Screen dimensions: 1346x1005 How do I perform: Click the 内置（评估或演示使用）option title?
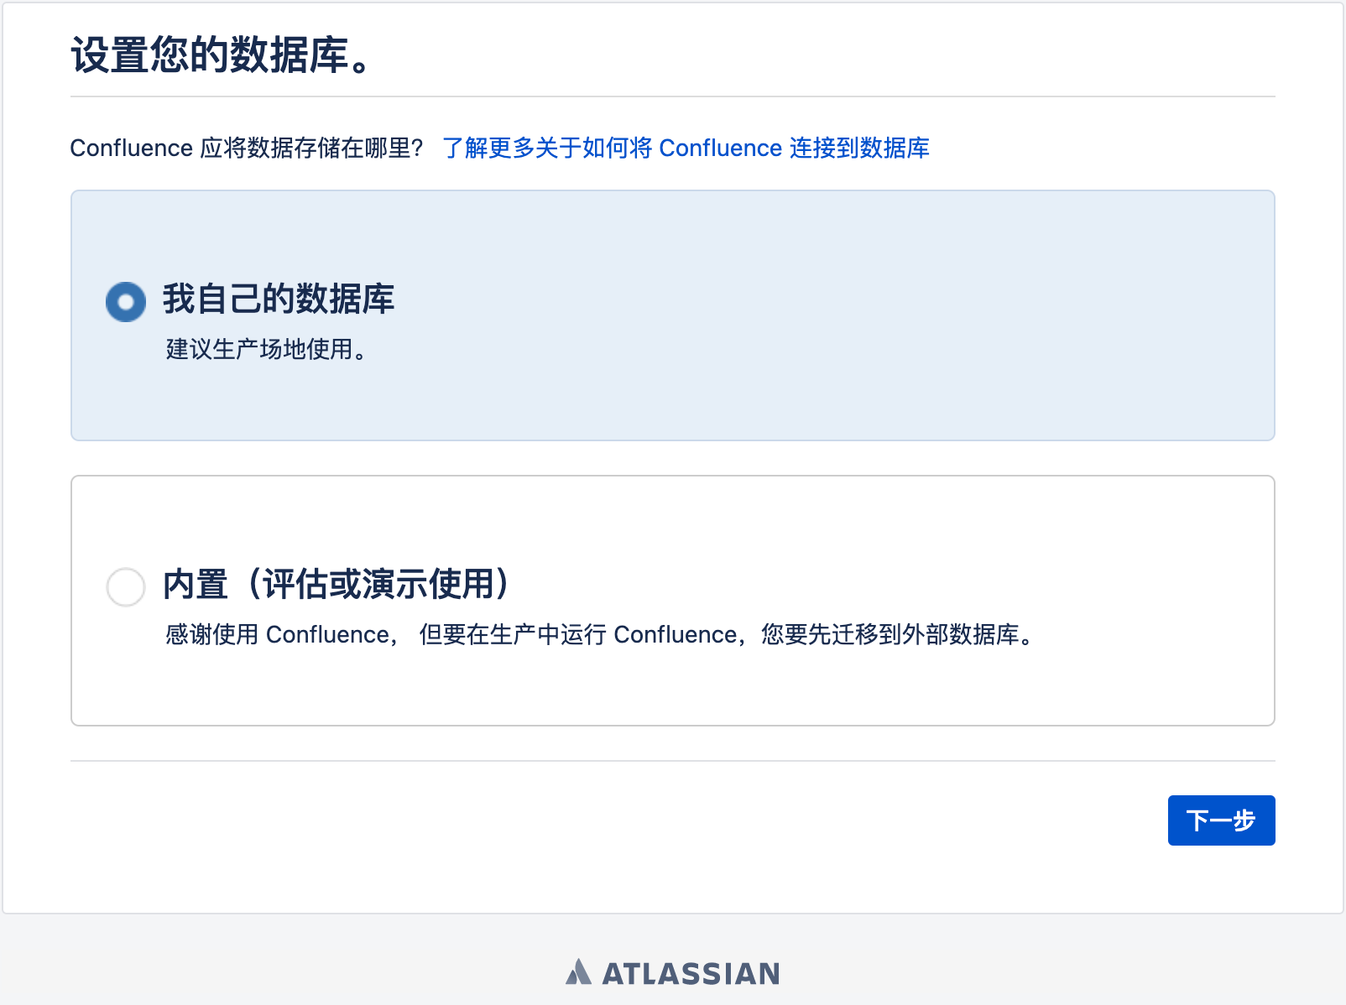point(336,585)
